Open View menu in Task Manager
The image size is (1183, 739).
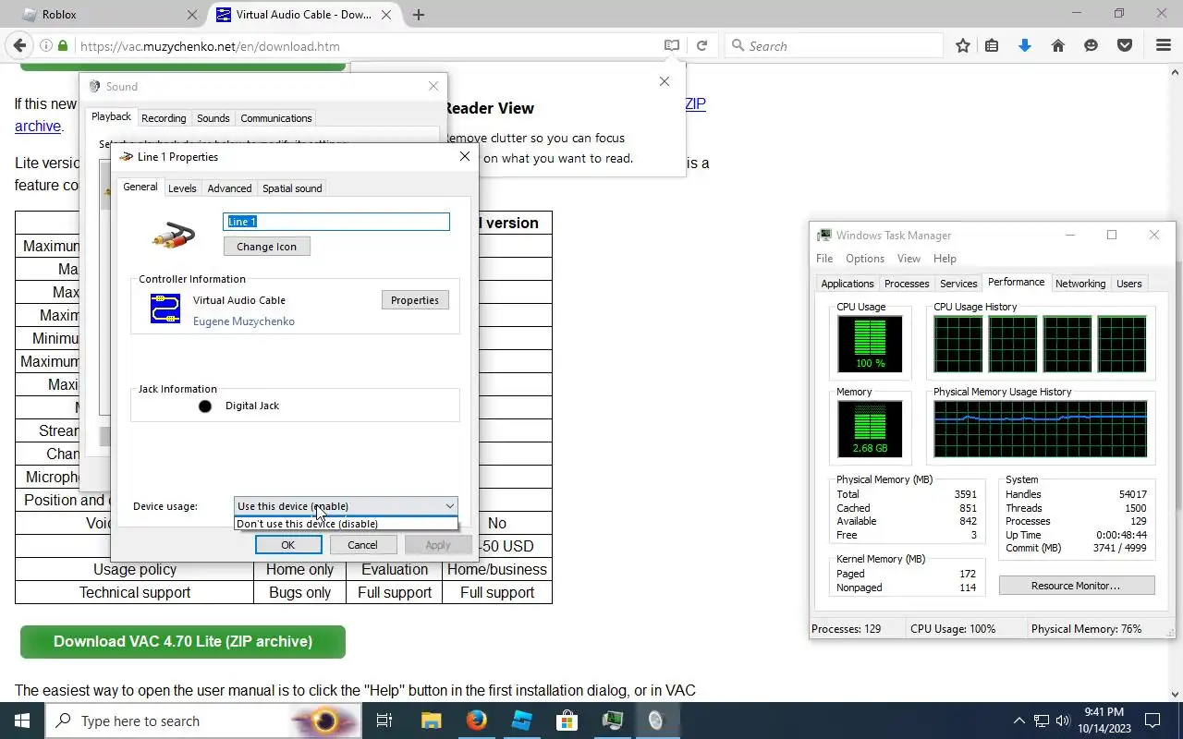click(x=909, y=259)
